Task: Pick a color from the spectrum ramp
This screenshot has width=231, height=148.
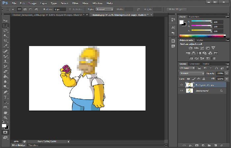Action: (x=202, y=36)
